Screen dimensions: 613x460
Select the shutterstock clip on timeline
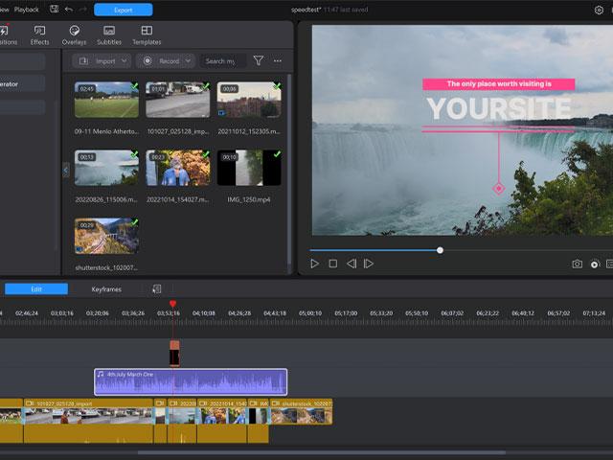[x=301, y=411]
